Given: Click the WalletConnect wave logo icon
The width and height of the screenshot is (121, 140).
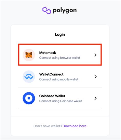Looking at the screenshot, I should (x=29, y=77).
